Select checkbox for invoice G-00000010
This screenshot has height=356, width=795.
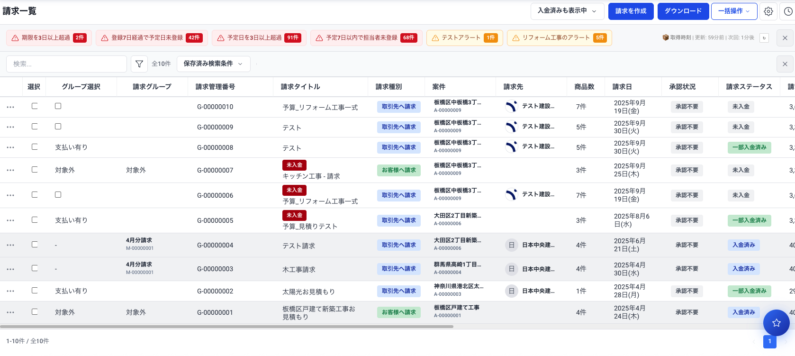35,106
